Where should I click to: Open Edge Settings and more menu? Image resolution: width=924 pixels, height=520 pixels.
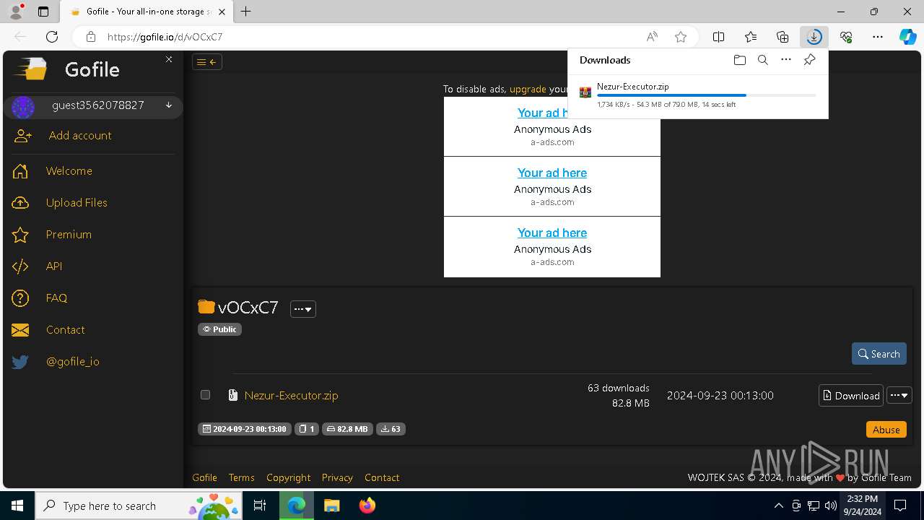click(878, 37)
